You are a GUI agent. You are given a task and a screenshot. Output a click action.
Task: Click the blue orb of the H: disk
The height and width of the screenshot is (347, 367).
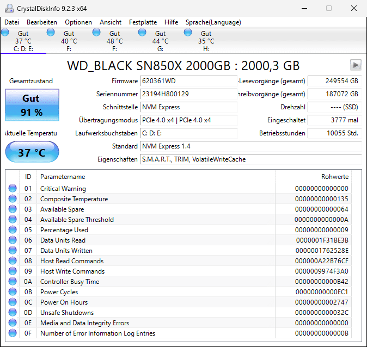click(x=188, y=32)
